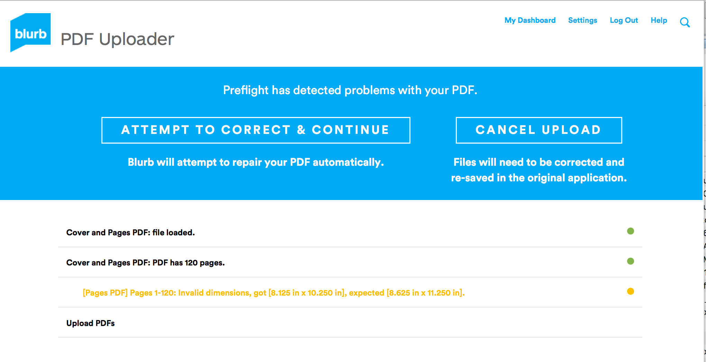Click the Blurb logo
The width and height of the screenshot is (706, 362).
[30, 33]
